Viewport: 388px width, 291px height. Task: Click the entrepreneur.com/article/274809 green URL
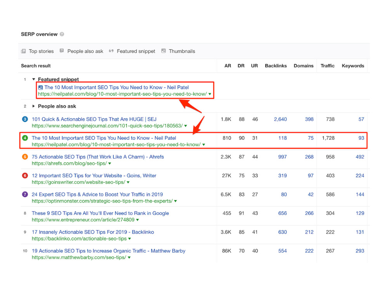pyautogui.click(x=83, y=220)
